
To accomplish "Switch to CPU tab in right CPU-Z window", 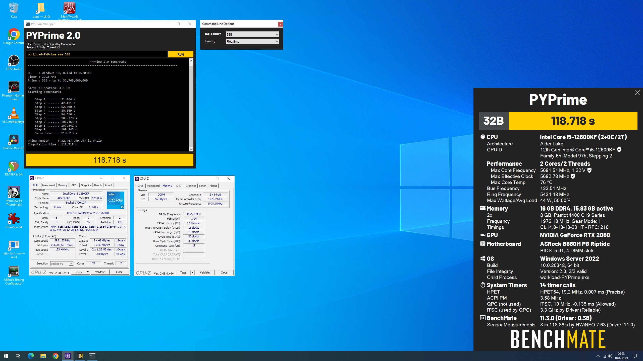I will coord(140,186).
